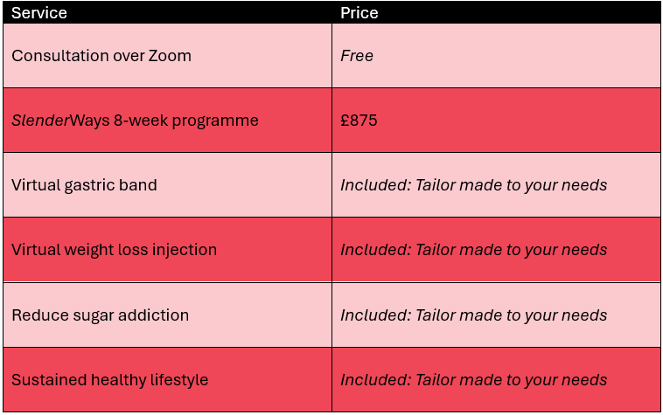Click the price cell for Reduce sugar addiction
The image size is (663, 415).
point(473,315)
